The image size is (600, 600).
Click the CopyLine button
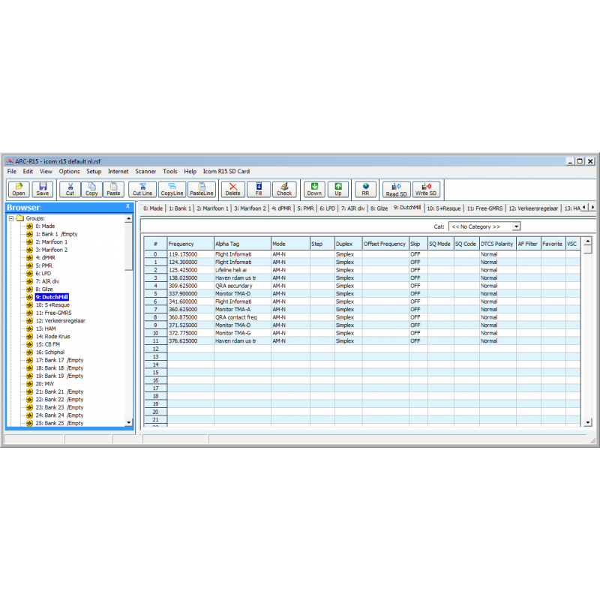tap(171, 189)
